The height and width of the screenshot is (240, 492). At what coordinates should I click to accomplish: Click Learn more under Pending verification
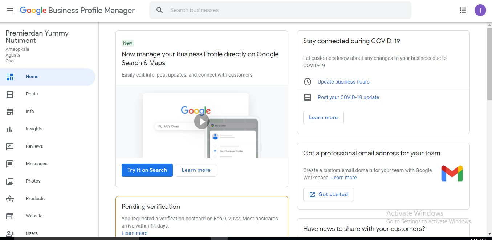click(x=134, y=233)
